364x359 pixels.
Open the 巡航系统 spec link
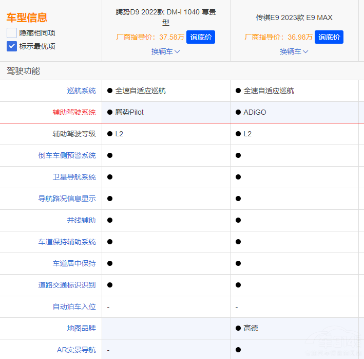pyautogui.click(x=81, y=91)
